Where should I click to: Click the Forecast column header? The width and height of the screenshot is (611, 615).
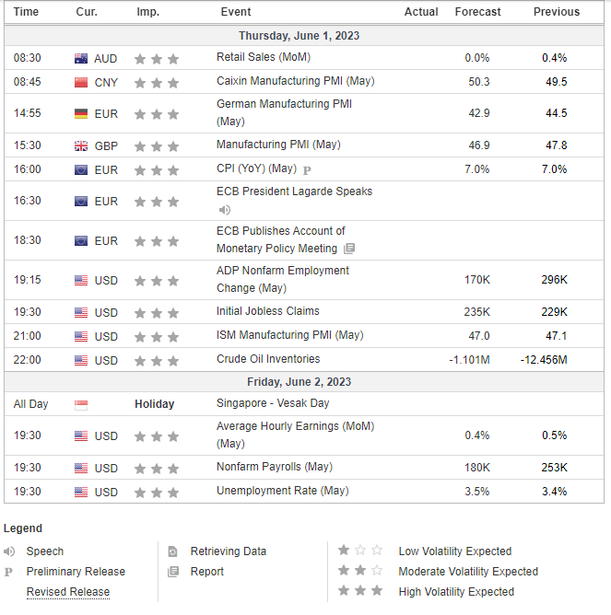pyautogui.click(x=477, y=12)
